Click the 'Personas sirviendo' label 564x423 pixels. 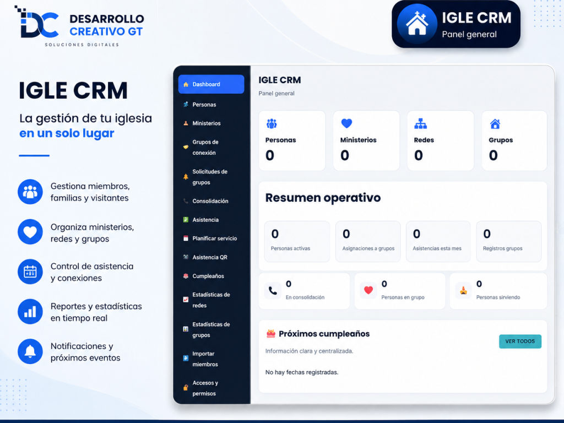[x=498, y=297]
